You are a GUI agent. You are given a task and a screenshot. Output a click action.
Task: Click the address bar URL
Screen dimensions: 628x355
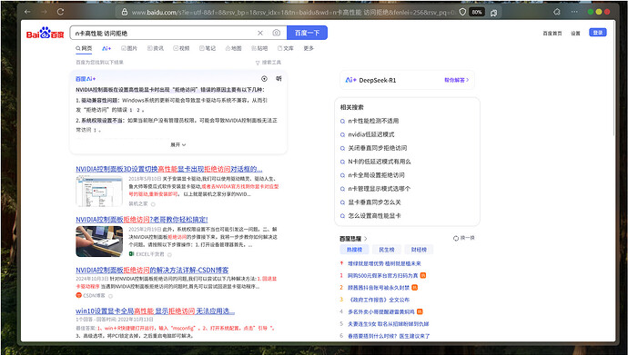tap(293, 13)
